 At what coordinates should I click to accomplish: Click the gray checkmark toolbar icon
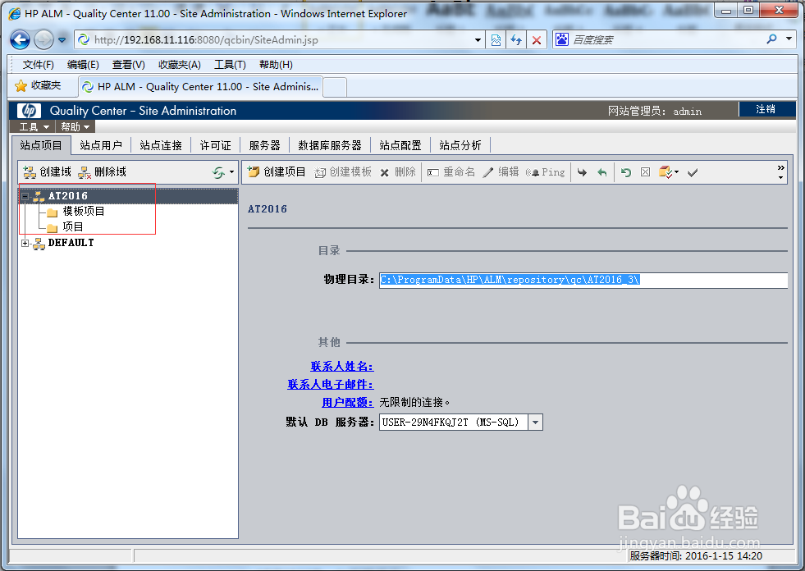(693, 172)
